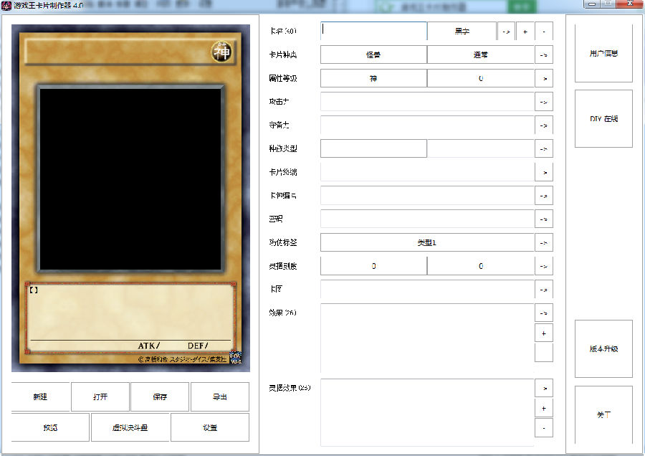The image size is (645, 456).
Task: Focus the 密码 input field
Action: coord(427,219)
